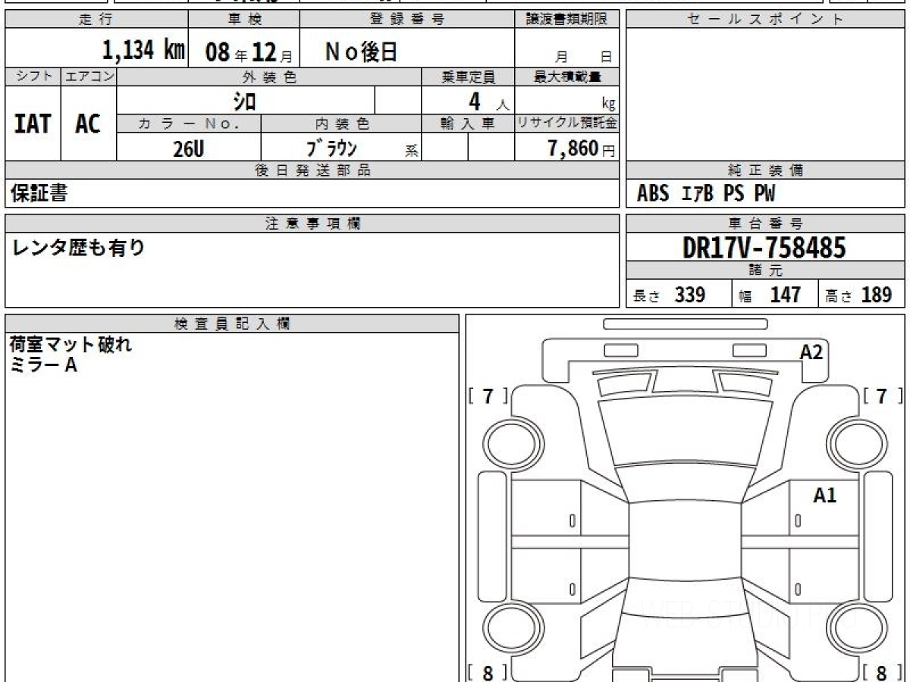Click the 車台番号 header
This screenshot has width=910, height=682.
pyautogui.click(x=766, y=224)
